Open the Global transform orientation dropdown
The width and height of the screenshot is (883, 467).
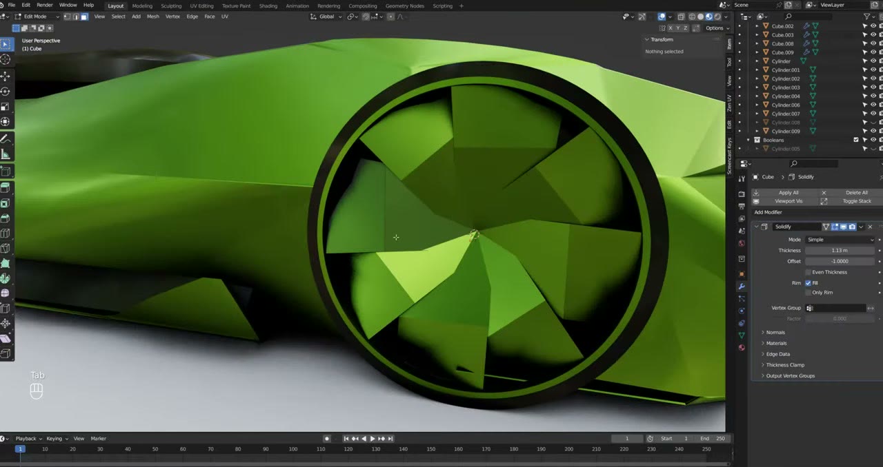pyautogui.click(x=326, y=17)
